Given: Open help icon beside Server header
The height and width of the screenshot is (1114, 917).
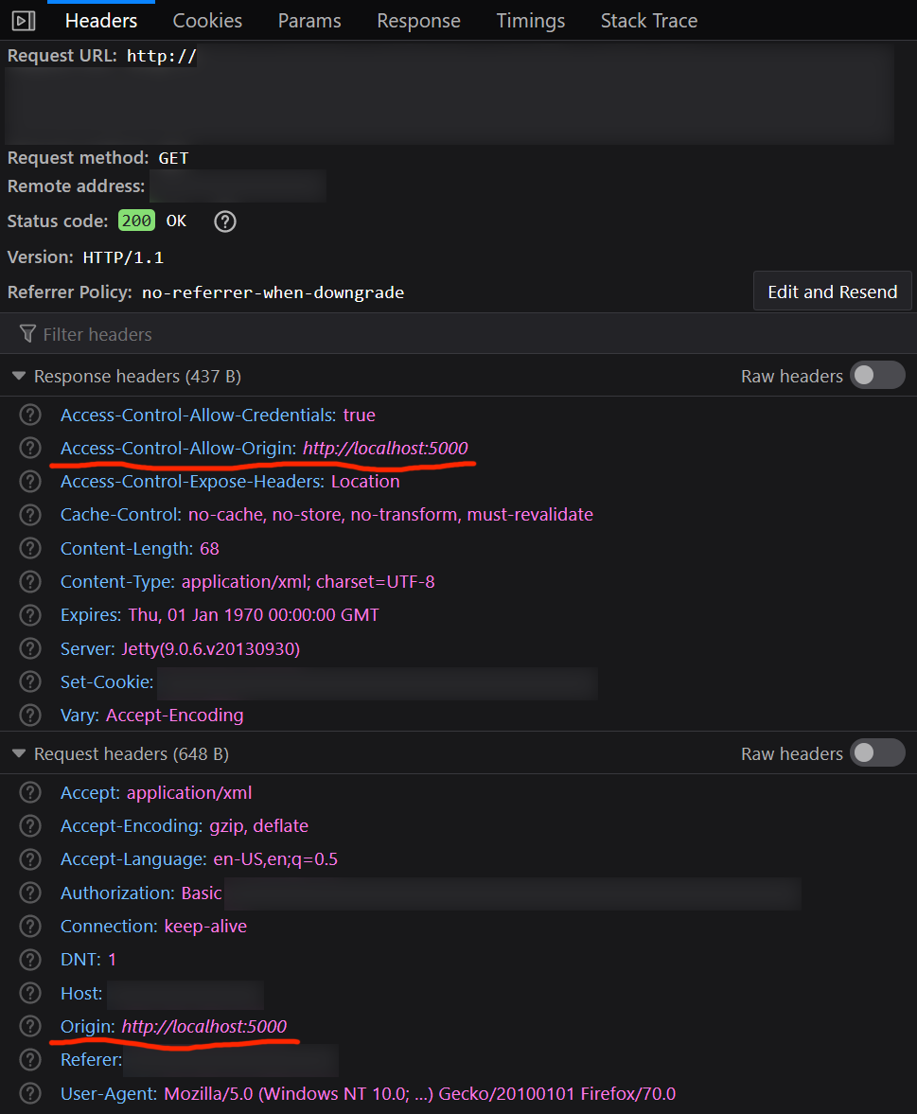Looking at the screenshot, I should [30, 648].
